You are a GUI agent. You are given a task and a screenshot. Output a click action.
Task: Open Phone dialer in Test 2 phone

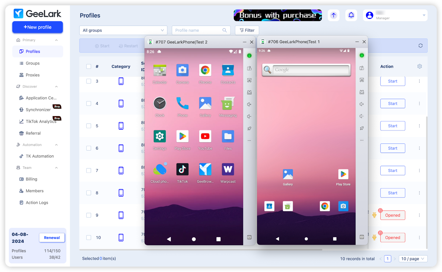pos(182,103)
